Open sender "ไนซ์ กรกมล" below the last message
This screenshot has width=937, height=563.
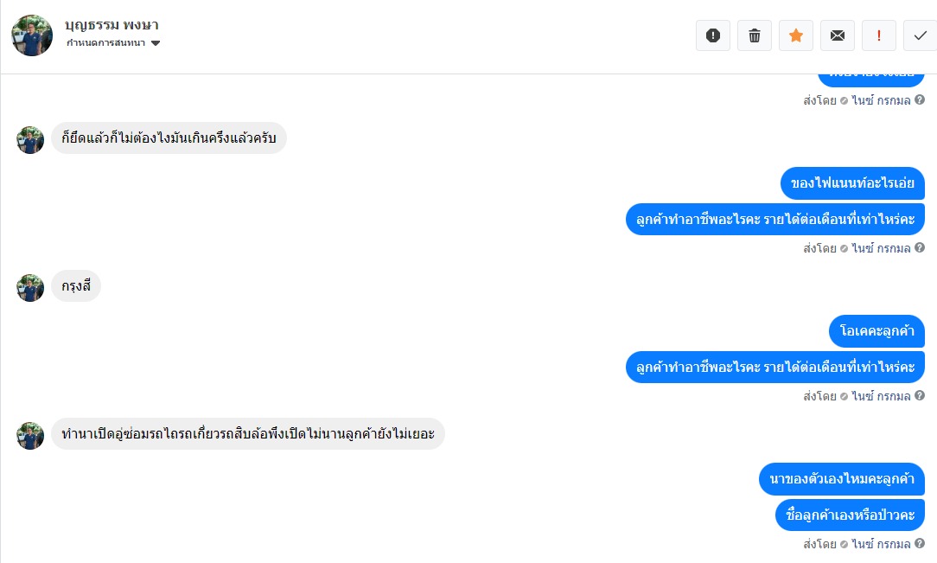pyautogui.click(x=881, y=544)
